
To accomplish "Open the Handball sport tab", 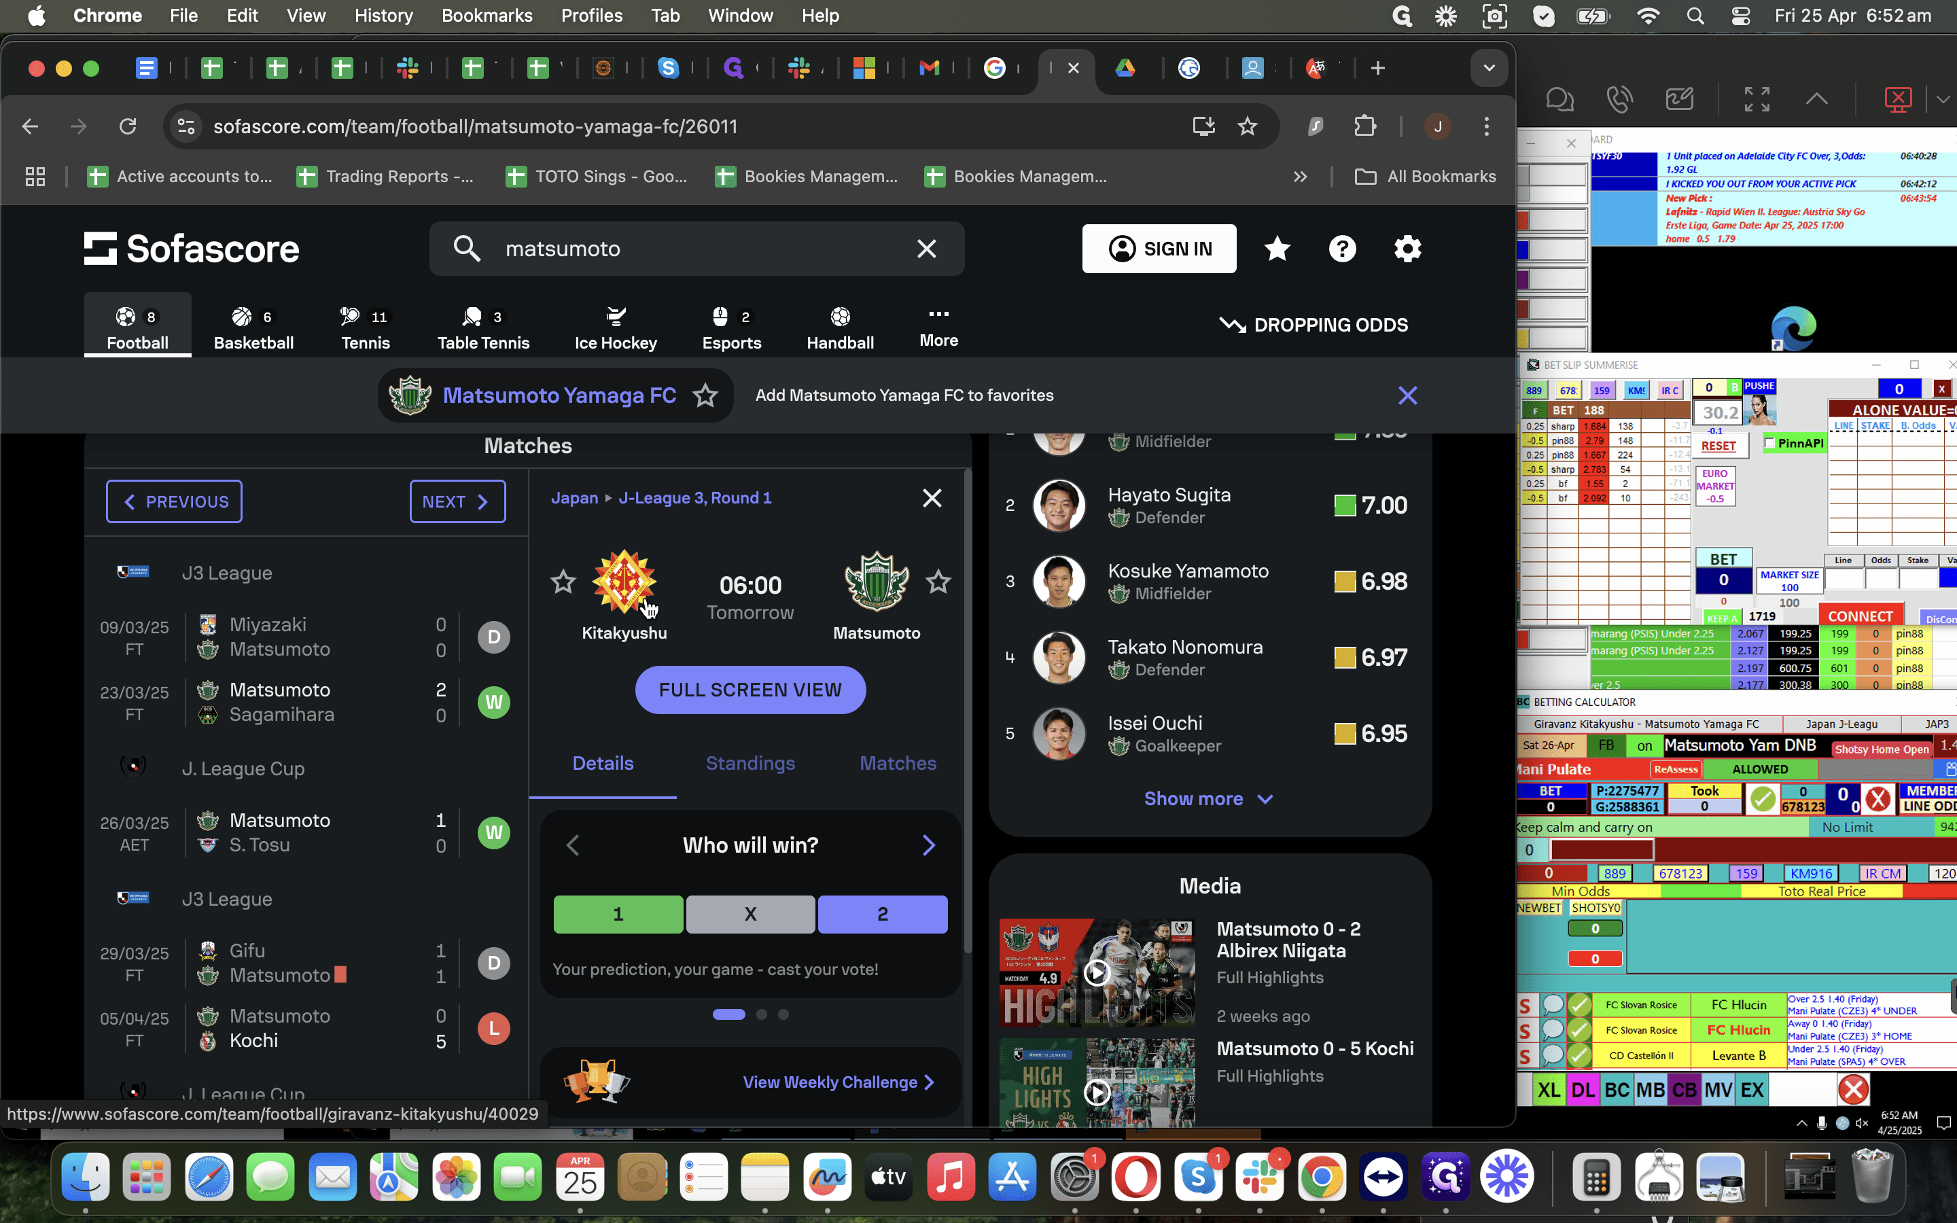I will 840,327.
